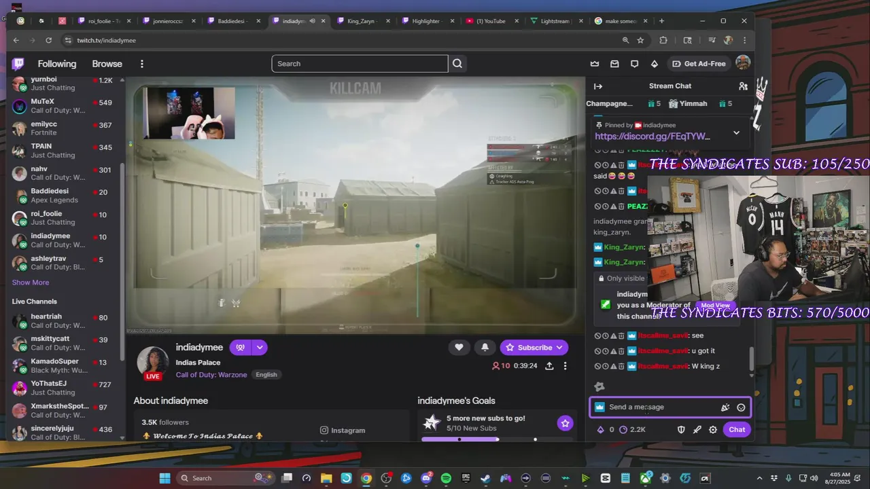Open the Whispers speech bubble icon
The width and height of the screenshot is (870, 489).
pyautogui.click(x=634, y=64)
